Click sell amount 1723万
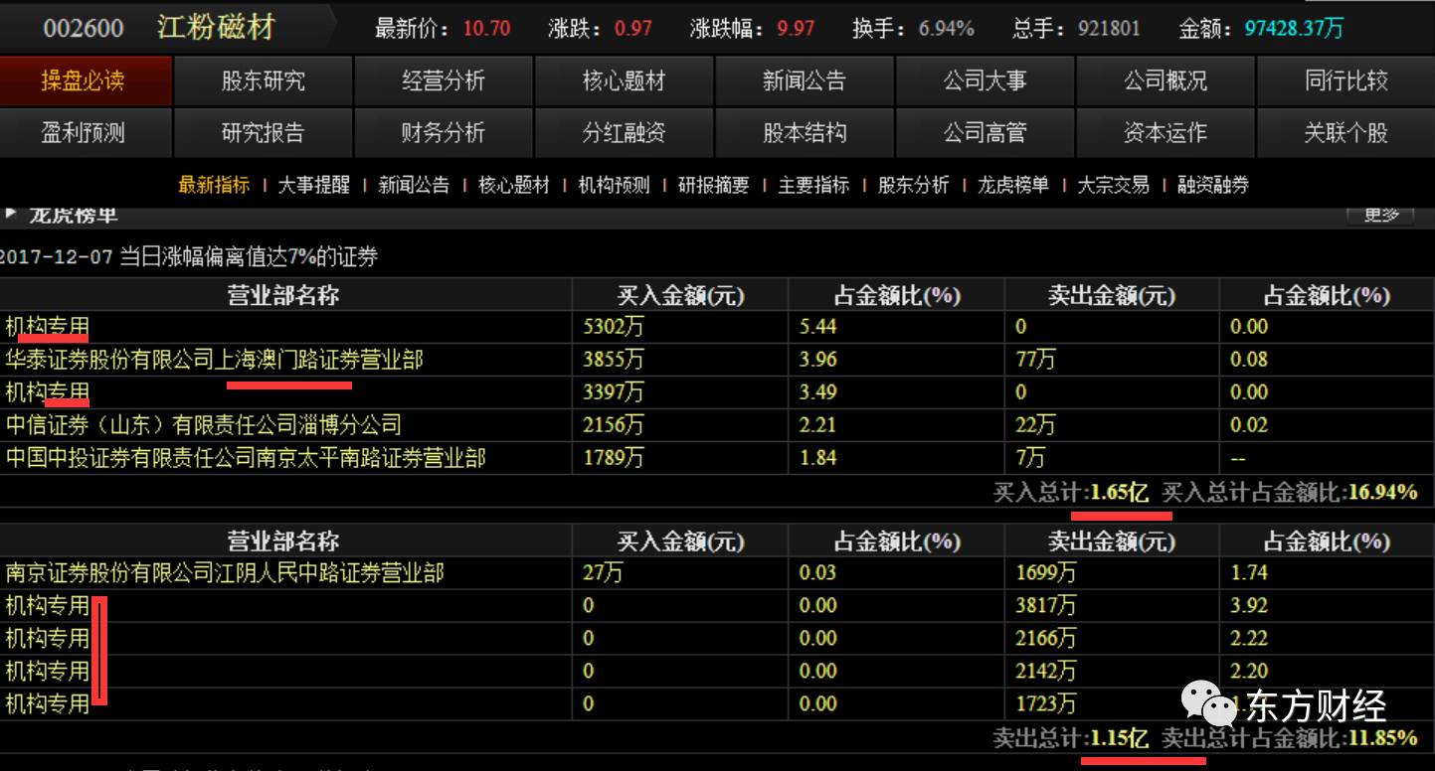1435x771 pixels. click(1046, 704)
